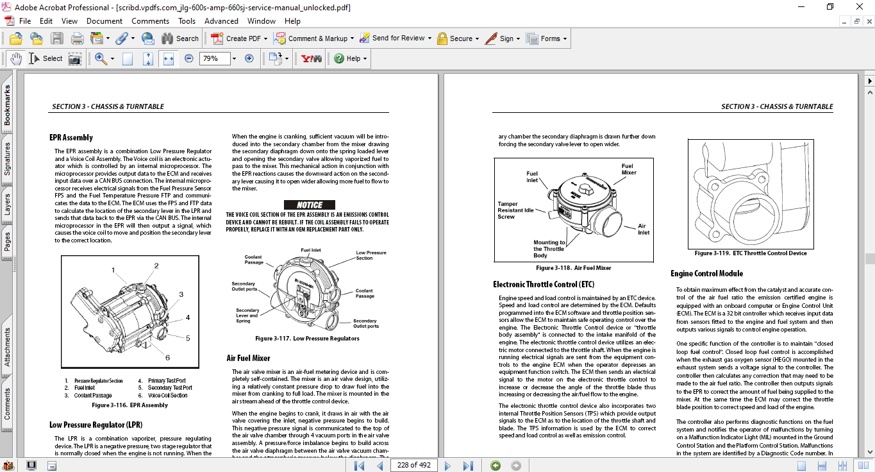
Task: Click the Email globe envelope icon
Action: pos(148,38)
